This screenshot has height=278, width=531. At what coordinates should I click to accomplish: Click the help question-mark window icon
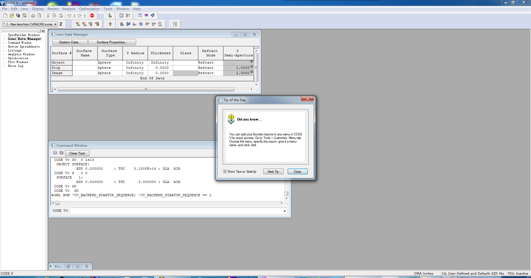point(140,15)
